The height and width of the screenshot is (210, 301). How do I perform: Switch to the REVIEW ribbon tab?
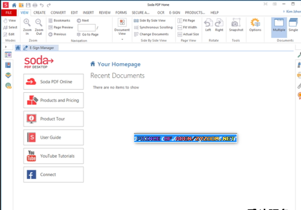point(104,13)
